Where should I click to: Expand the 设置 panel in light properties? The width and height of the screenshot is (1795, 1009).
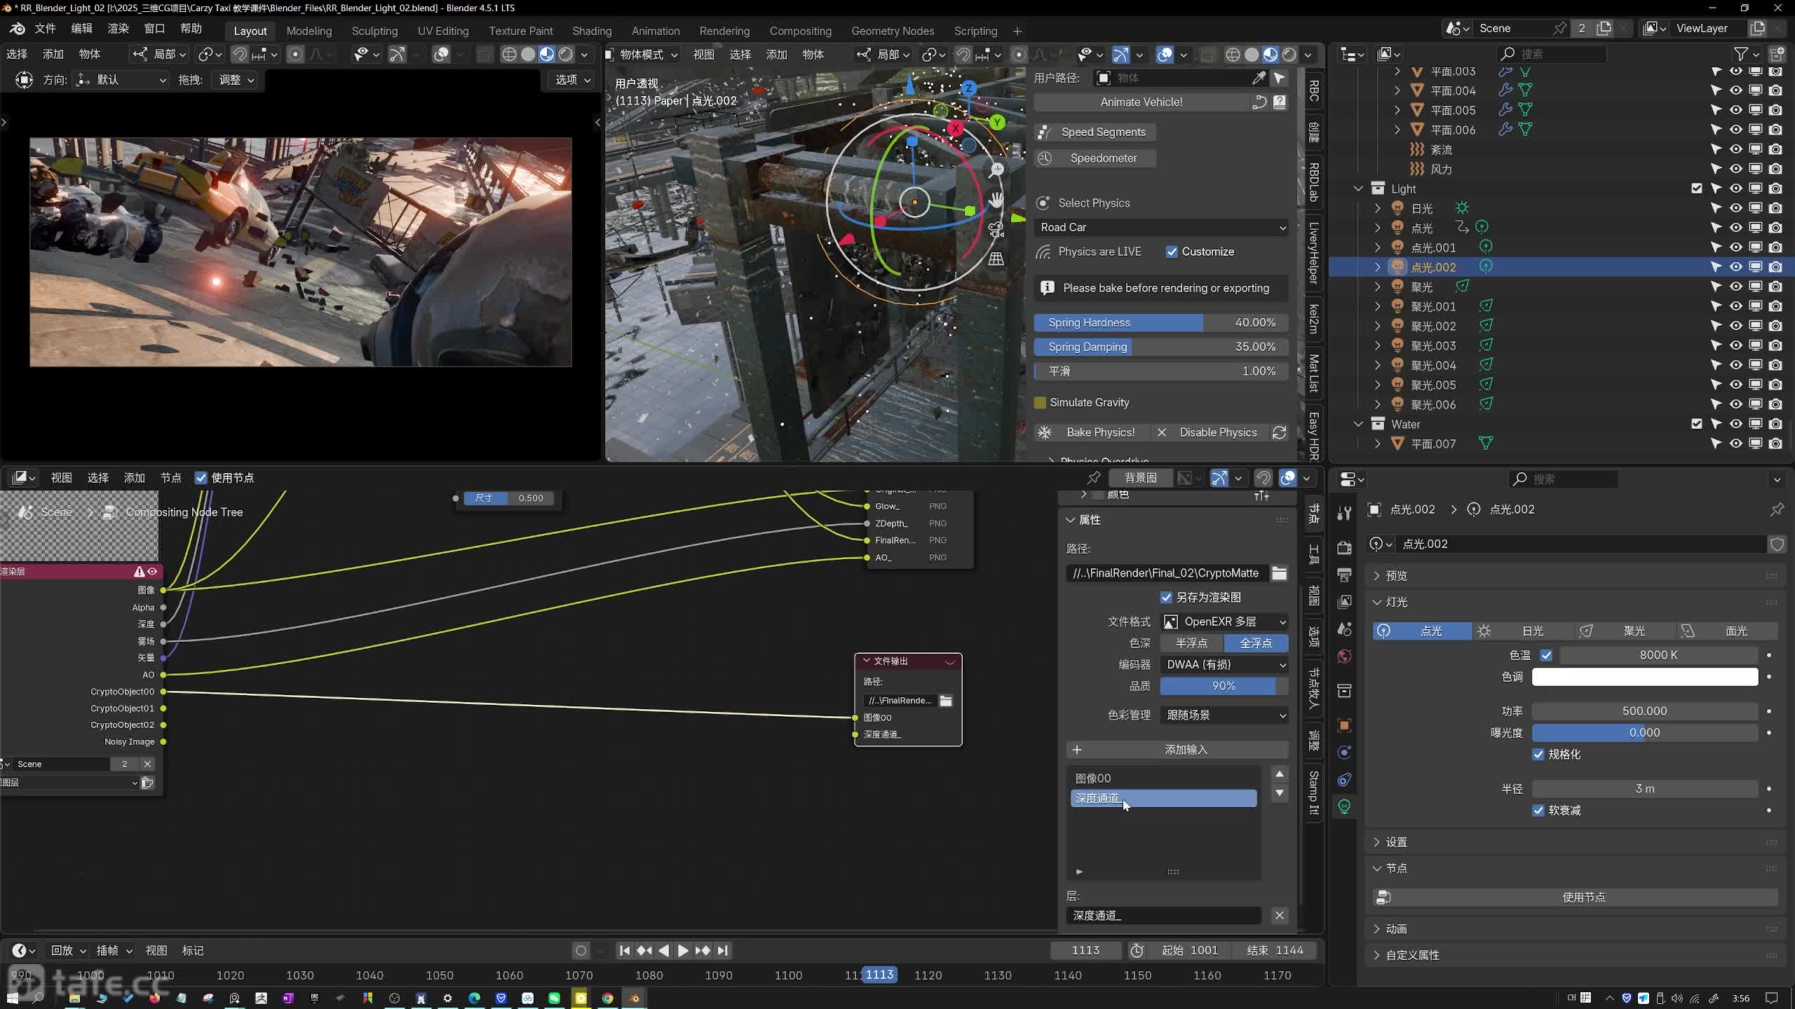(x=1395, y=842)
